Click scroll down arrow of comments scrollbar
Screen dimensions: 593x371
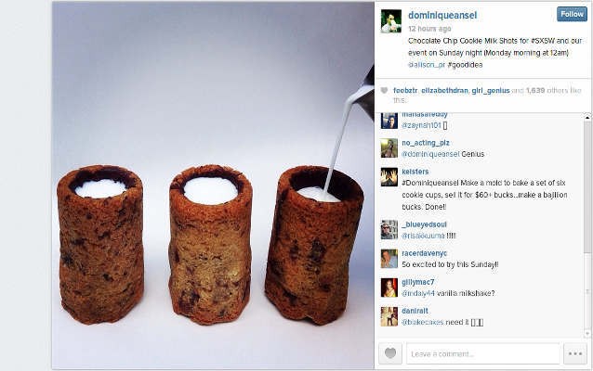tap(587, 334)
